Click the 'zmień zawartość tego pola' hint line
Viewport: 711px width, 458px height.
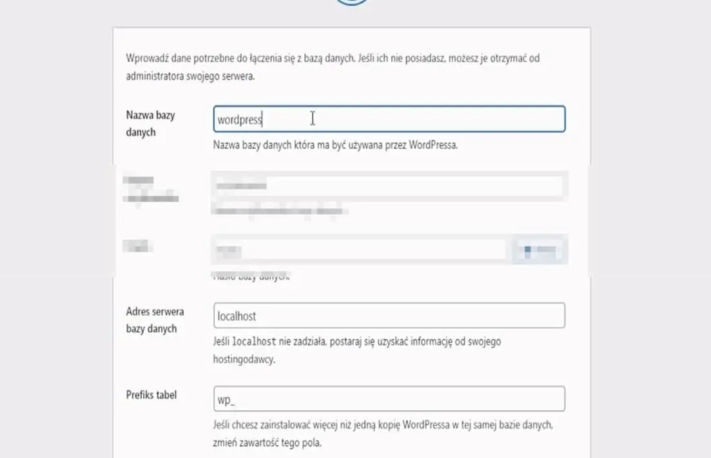(266, 443)
